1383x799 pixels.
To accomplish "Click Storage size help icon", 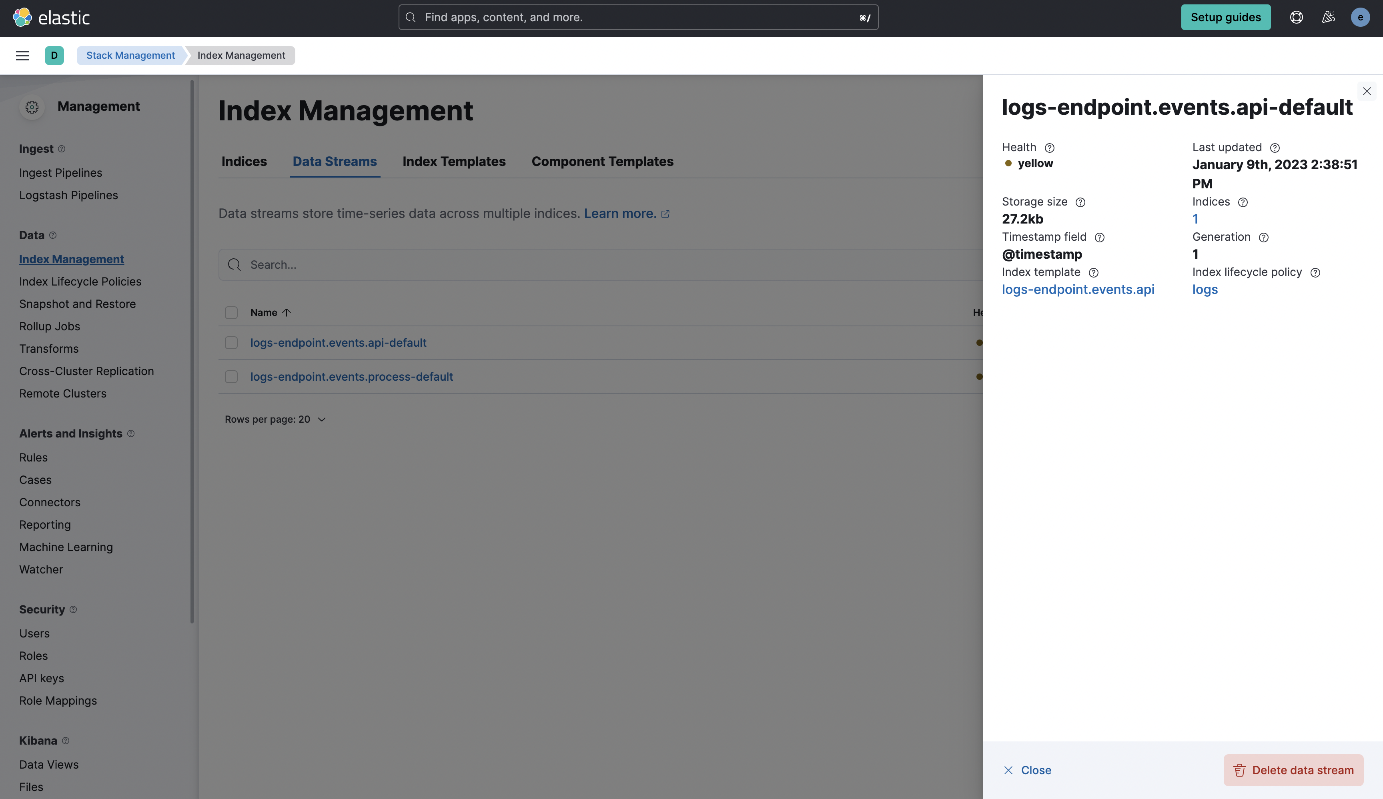I will click(1080, 202).
